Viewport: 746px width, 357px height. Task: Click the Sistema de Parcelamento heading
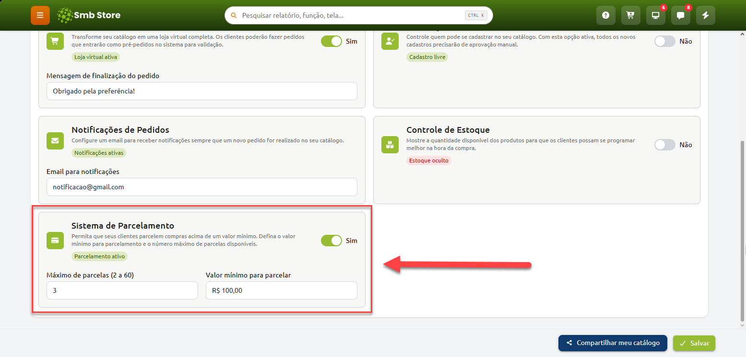(123, 226)
